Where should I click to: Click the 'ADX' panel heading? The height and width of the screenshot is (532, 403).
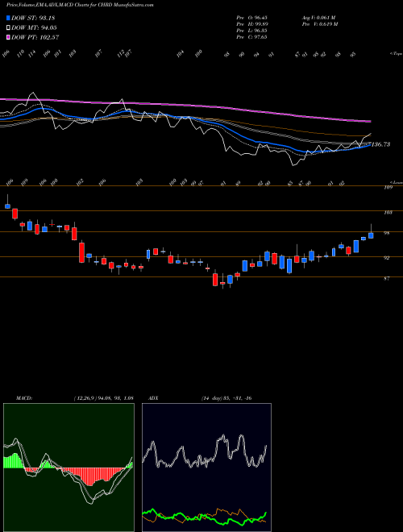(153, 398)
